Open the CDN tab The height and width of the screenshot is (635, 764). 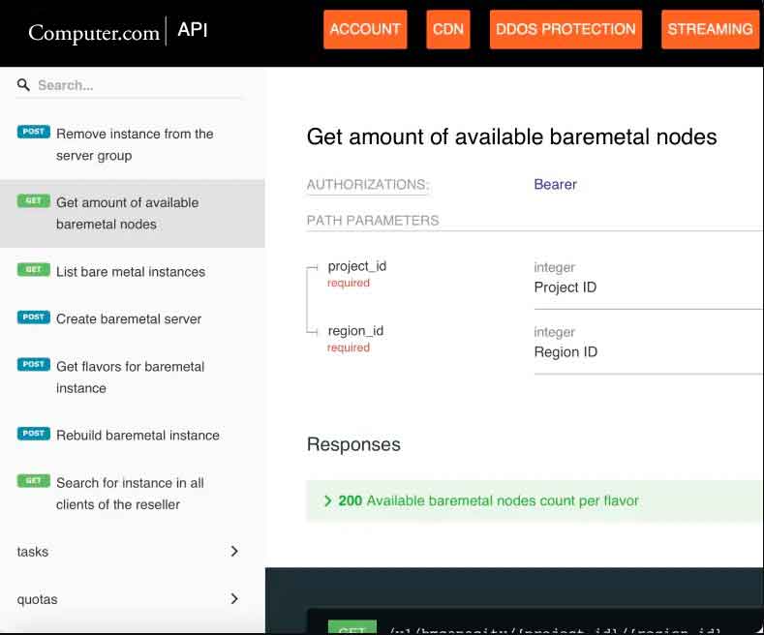click(447, 29)
